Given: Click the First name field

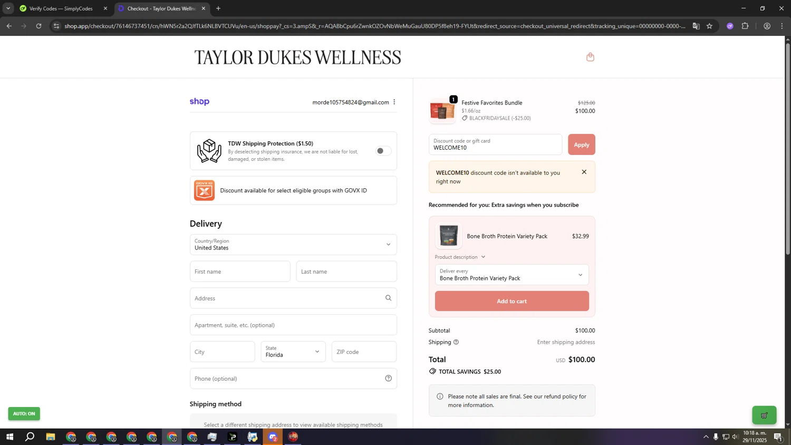Looking at the screenshot, I should [240, 272].
